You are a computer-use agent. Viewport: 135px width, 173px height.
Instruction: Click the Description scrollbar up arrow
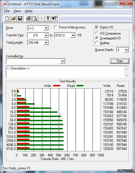127,69
